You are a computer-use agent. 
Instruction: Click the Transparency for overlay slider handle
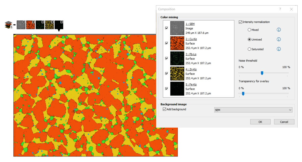tap(243, 94)
